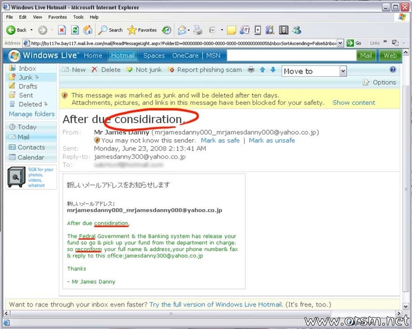Screen dimensions: 412x329
Task: Click the Show content link
Action: tap(354, 102)
